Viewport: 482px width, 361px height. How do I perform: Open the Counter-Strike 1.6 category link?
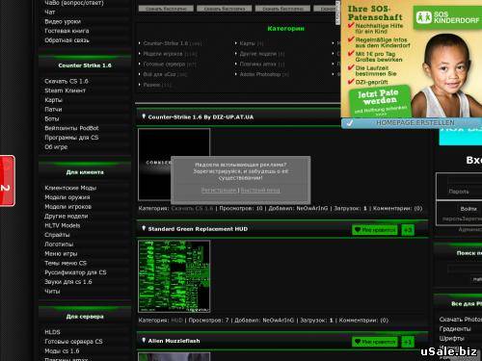166,43
